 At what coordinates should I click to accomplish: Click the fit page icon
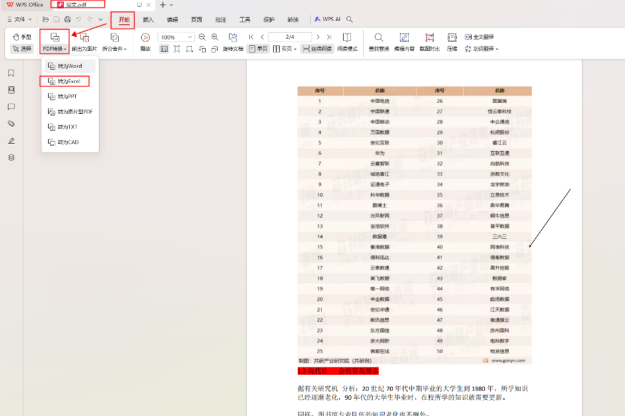(x=177, y=49)
